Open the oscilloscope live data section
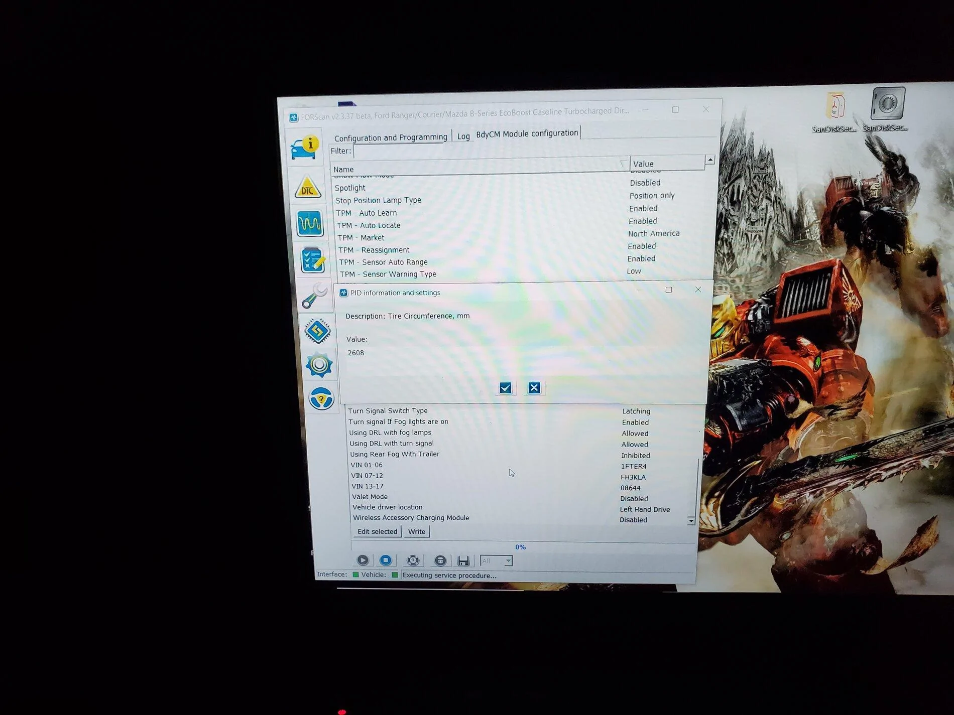The height and width of the screenshot is (715, 954). tap(309, 223)
